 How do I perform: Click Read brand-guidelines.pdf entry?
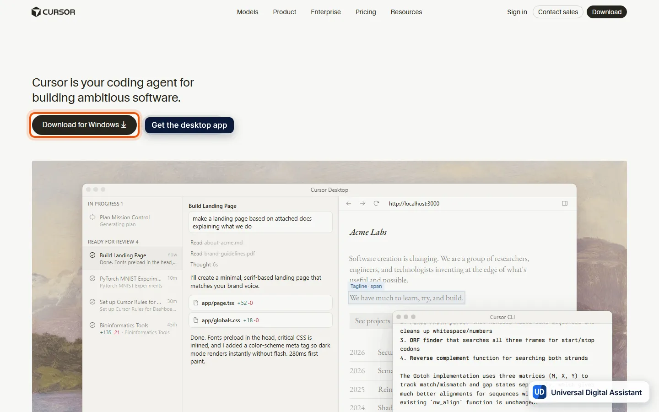pos(222,254)
